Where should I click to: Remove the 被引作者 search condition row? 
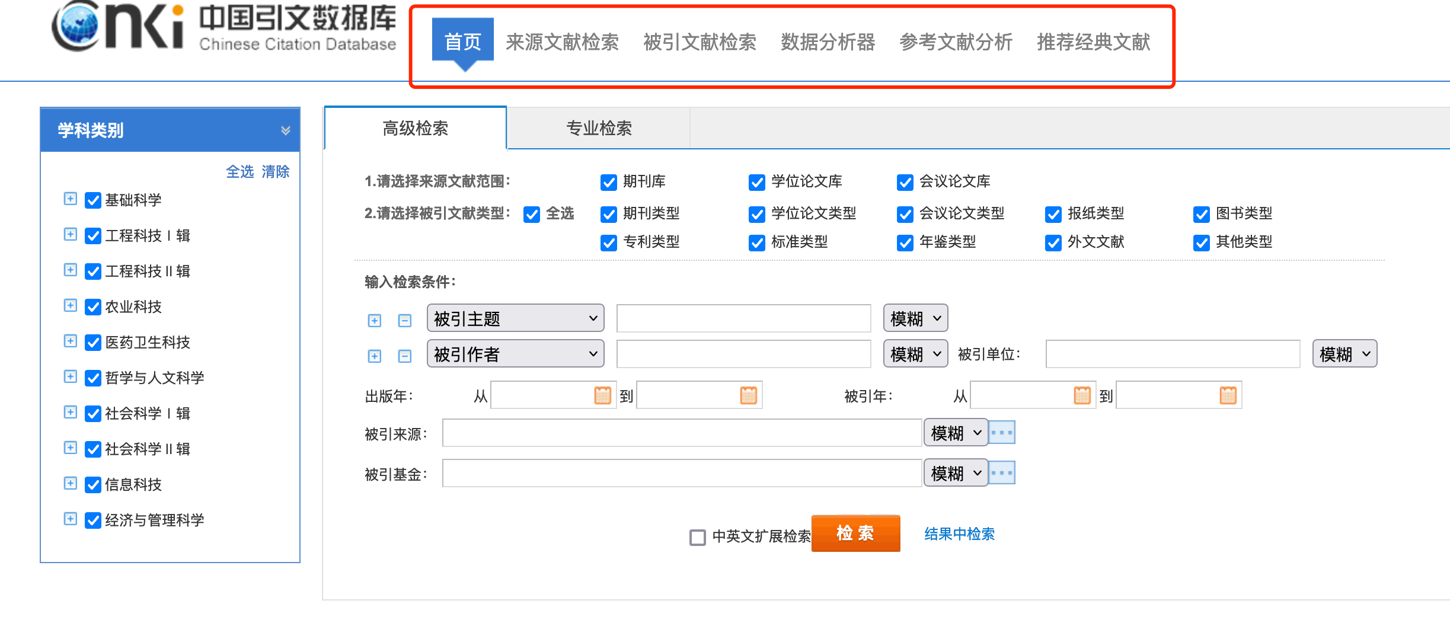pos(405,356)
